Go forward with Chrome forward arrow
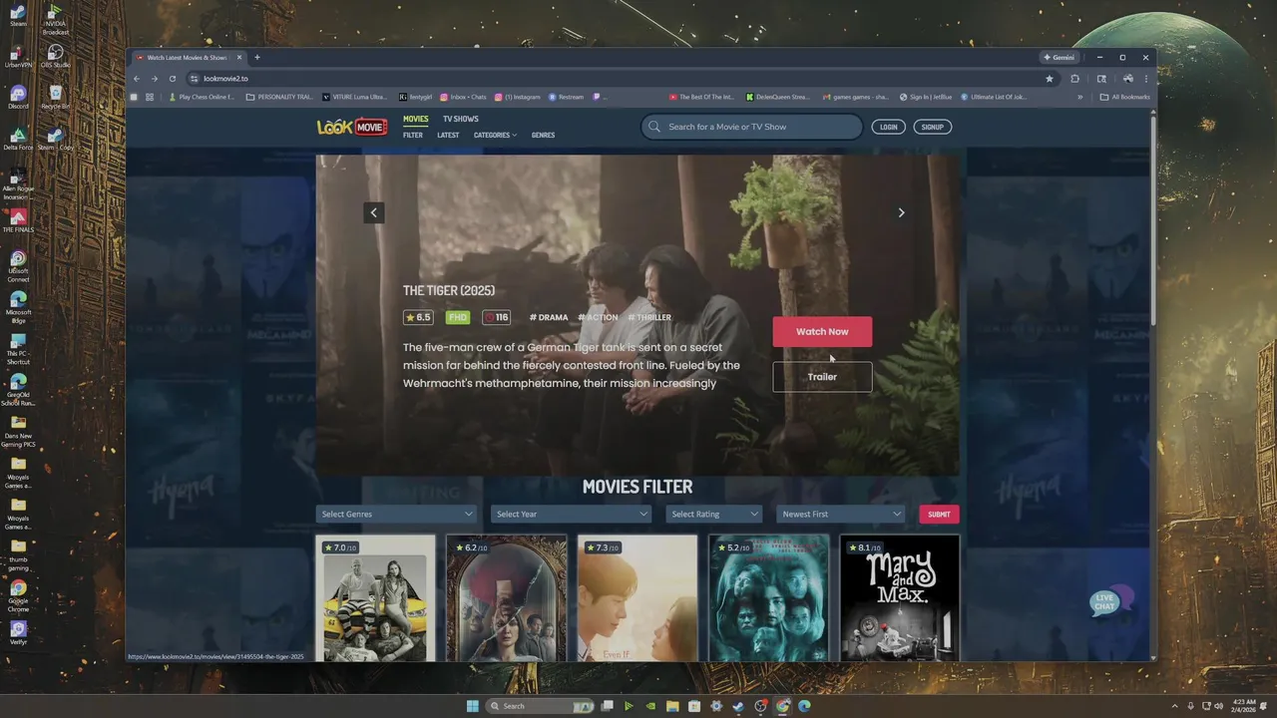The width and height of the screenshot is (1277, 718). pos(155,79)
